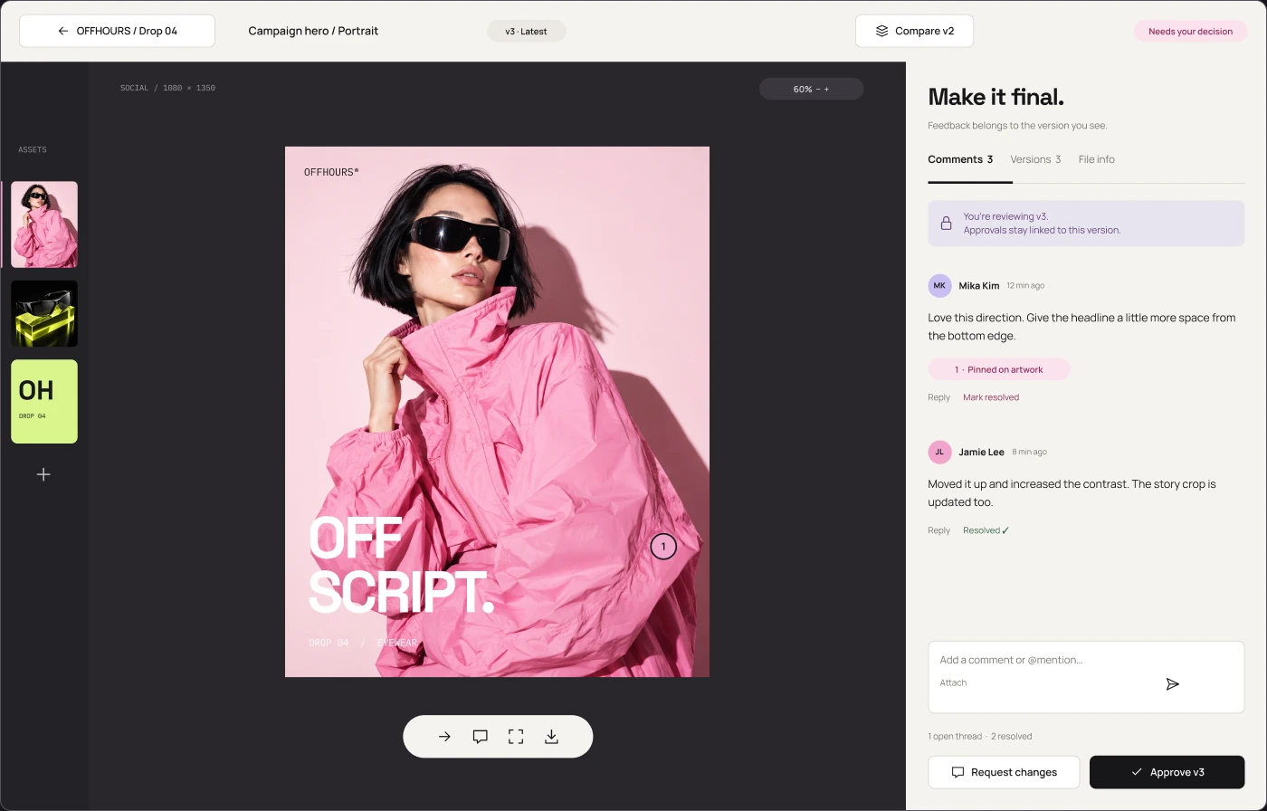Mark Mika Kim's comment resolved

(x=991, y=397)
